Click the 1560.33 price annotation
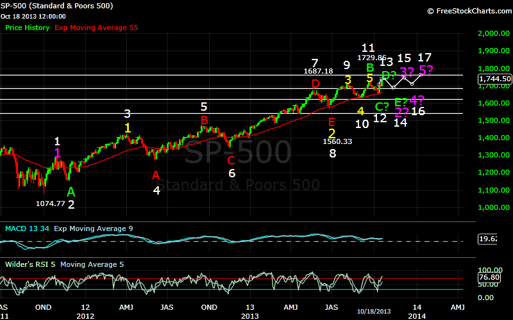 click(x=337, y=141)
